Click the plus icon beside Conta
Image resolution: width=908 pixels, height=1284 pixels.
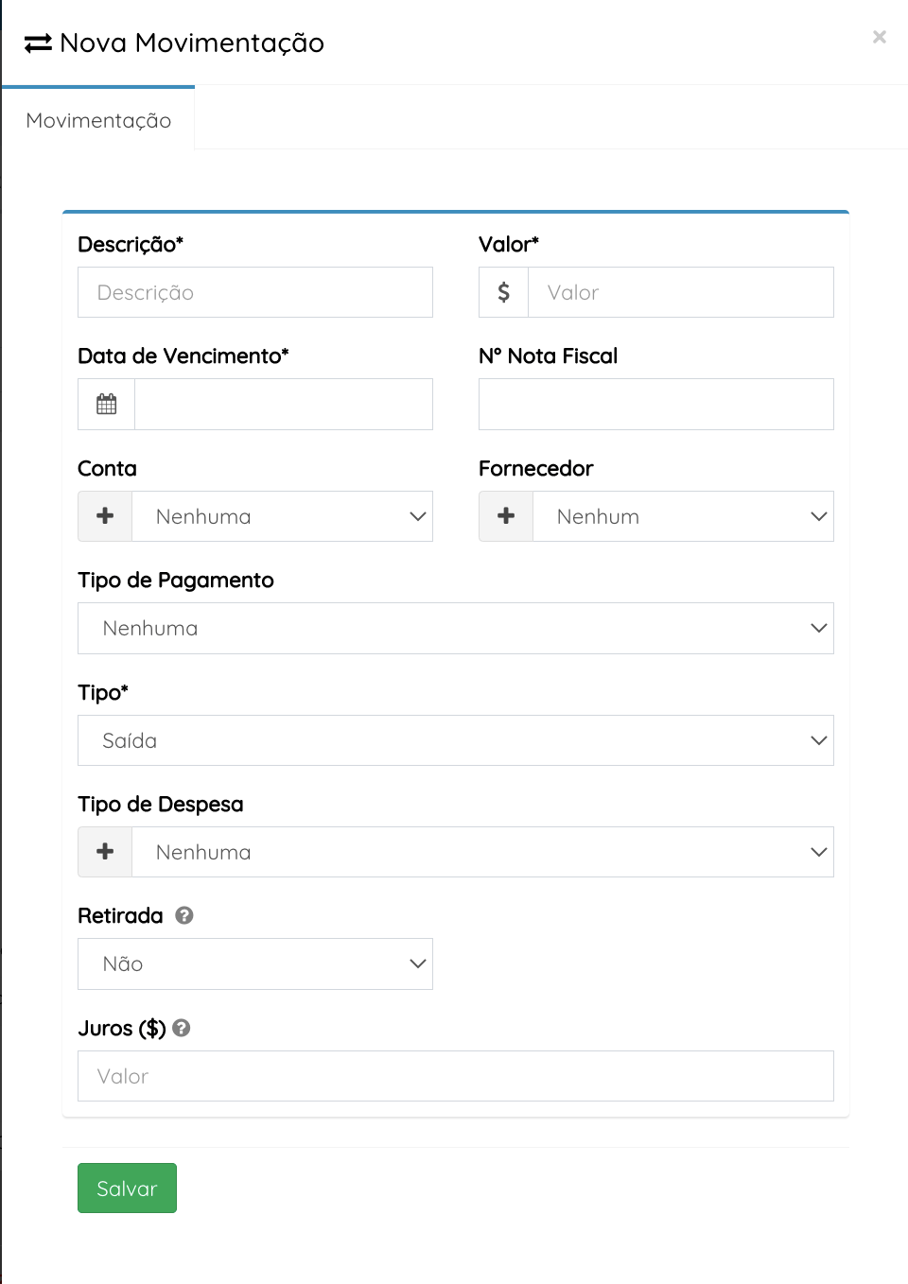click(x=105, y=516)
